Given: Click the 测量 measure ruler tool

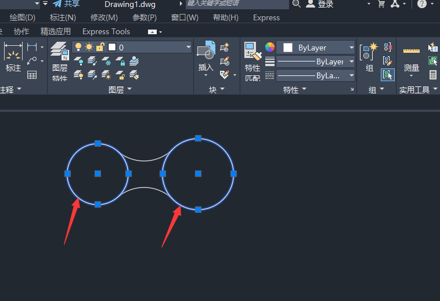Looking at the screenshot, I should click(412, 59).
